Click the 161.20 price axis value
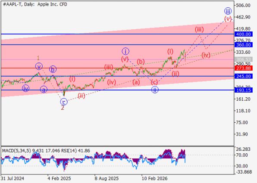The width and height of the screenshot is (257, 183). coord(243,99)
